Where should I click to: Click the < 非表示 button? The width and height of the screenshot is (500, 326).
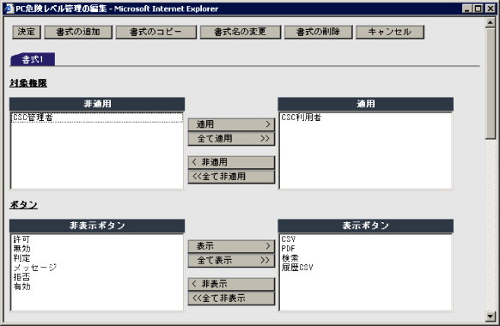[231, 284]
